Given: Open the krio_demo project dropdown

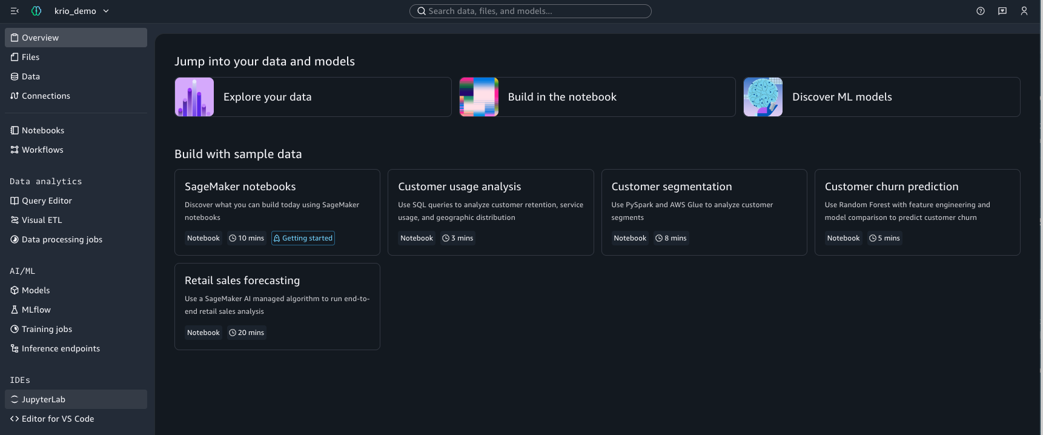Looking at the screenshot, I should 82,11.
